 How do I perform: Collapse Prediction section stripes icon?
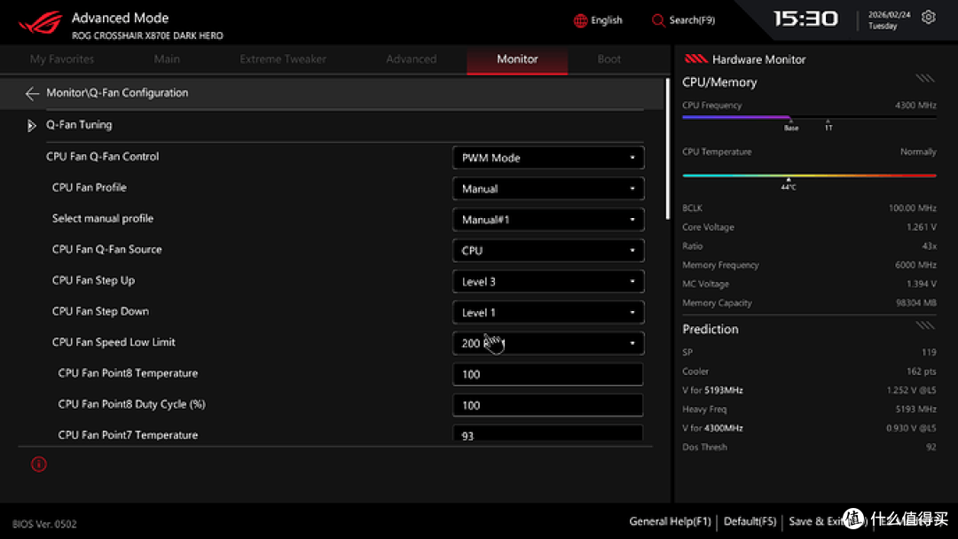click(x=925, y=325)
